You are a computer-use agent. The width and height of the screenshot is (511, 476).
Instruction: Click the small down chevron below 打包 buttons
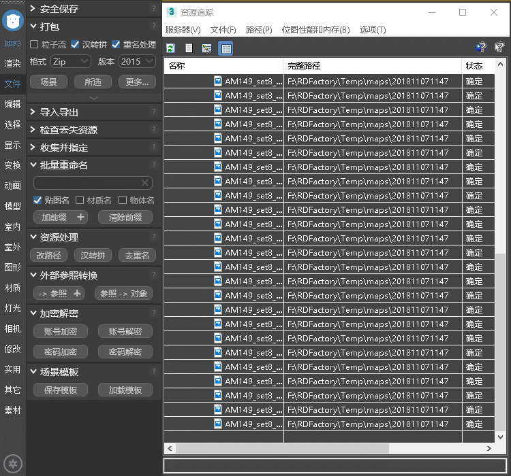pos(94,98)
